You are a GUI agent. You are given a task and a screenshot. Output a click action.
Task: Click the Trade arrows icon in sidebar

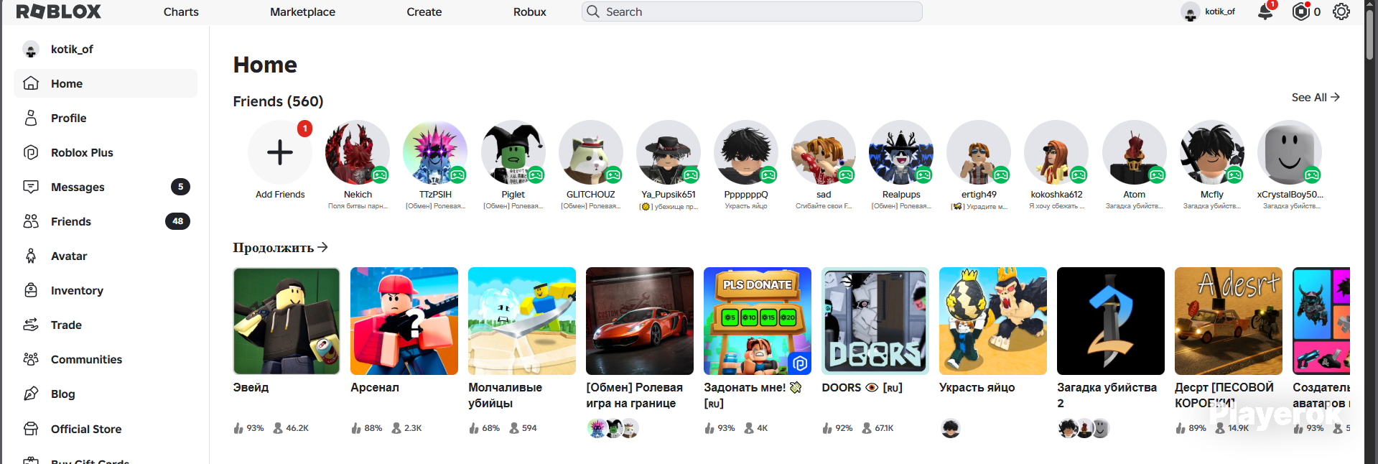click(x=31, y=325)
